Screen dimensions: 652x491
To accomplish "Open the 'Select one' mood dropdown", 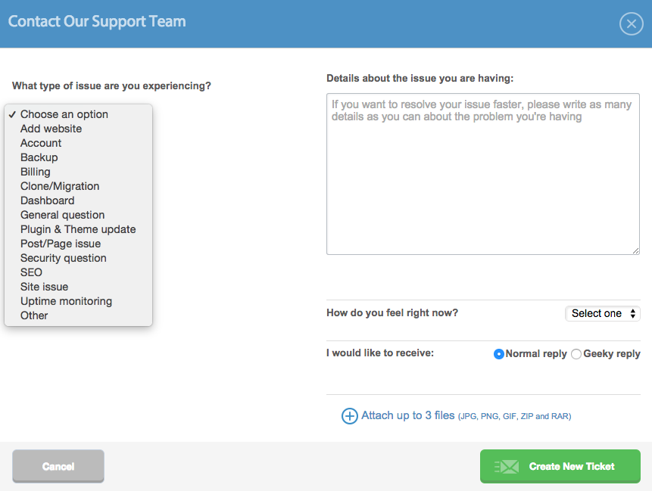I will click(x=603, y=313).
